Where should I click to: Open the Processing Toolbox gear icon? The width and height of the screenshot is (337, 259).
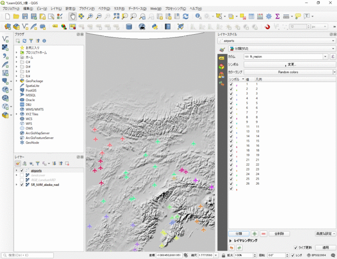coord(269,16)
